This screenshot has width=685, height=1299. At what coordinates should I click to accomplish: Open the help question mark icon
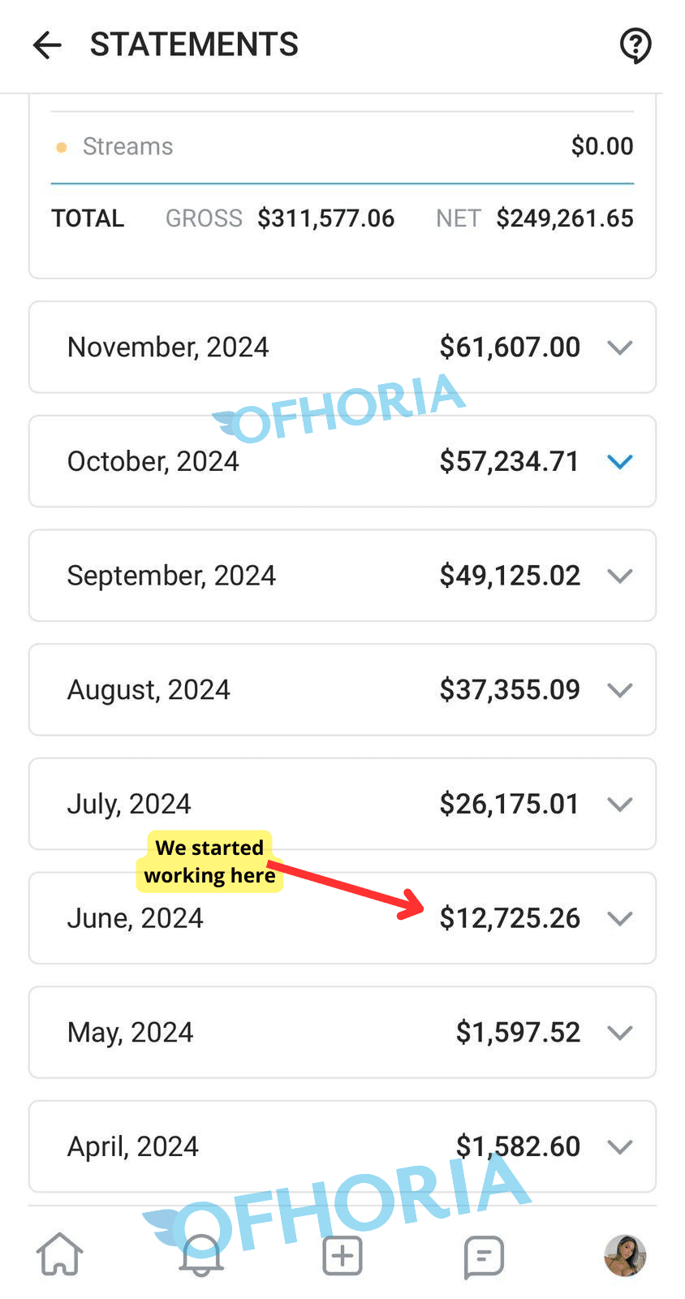pos(636,45)
